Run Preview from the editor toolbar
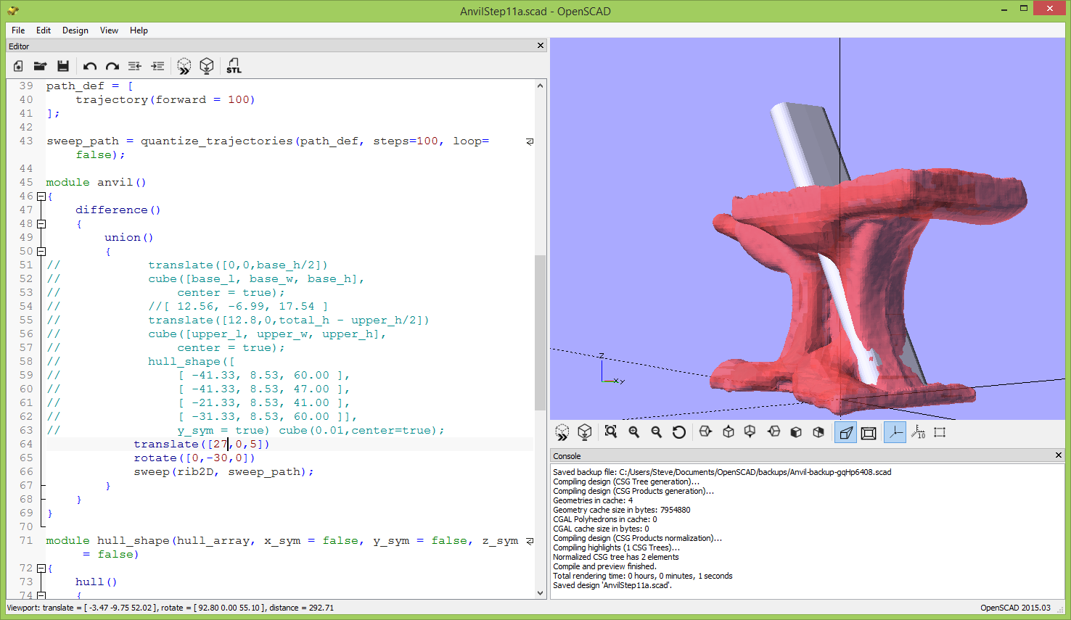 [x=184, y=66]
